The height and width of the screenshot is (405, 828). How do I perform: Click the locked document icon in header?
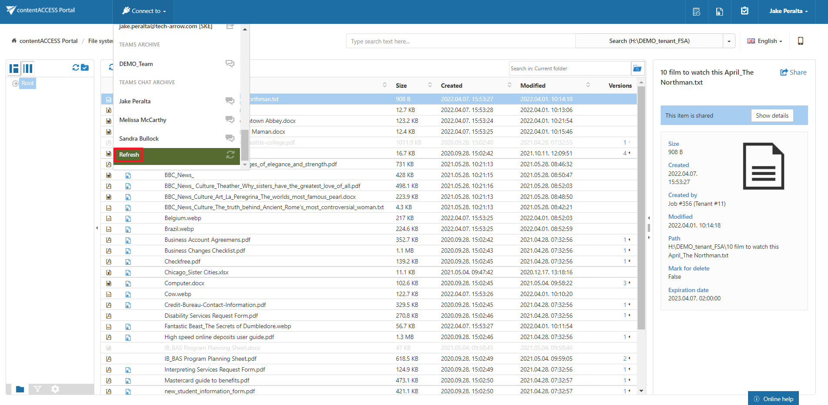tap(720, 12)
